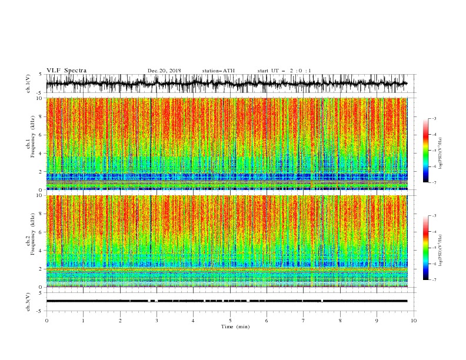Click the "-3" label on ch.1 color bar
This screenshot has height=360, width=466.
[x=434, y=118]
